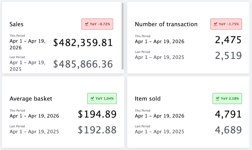Screen dimensions: 252x150
Task: Select the Number of transaction title
Action: click(166, 24)
